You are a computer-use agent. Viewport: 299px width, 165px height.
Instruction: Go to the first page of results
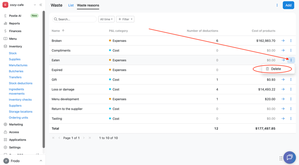[x=53, y=138]
